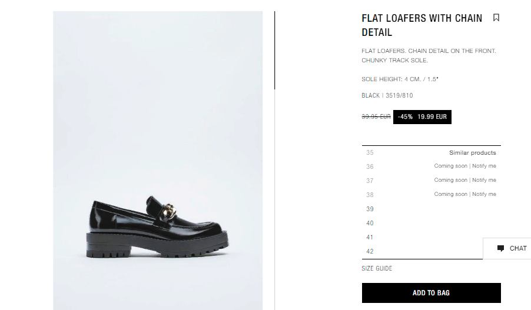
Task: Click the loafer product image
Action: click(158, 161)
